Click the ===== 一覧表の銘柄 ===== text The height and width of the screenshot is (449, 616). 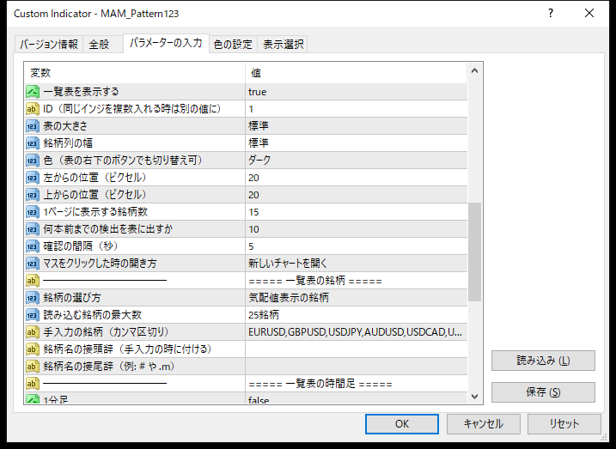pos(315,281)
